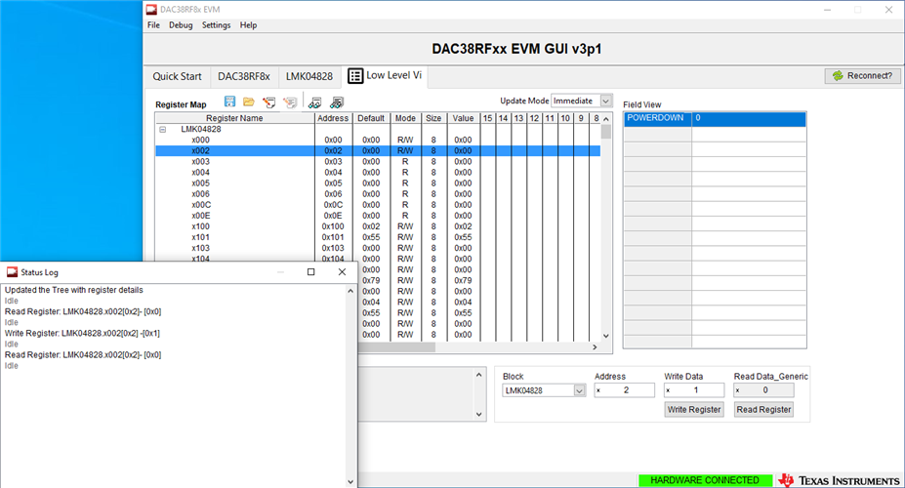Click the greyed write-all registers icon
This screenshot has width=905, height=488.
pyautogui.click(x=290, y=102)
